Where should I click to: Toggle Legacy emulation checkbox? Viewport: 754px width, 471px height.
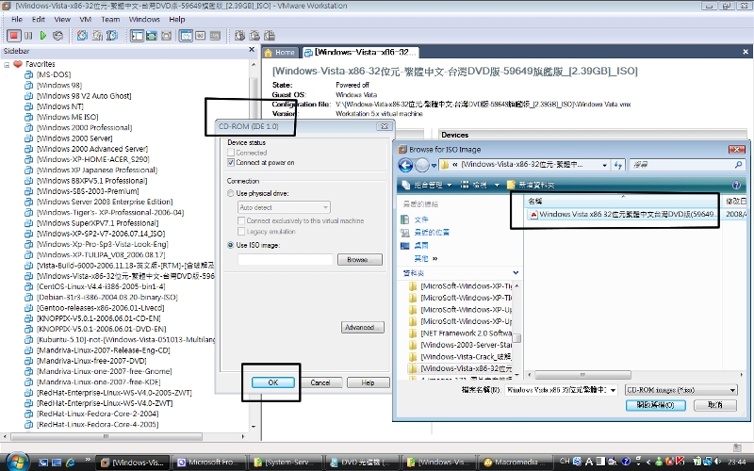[x=241, y=231]
